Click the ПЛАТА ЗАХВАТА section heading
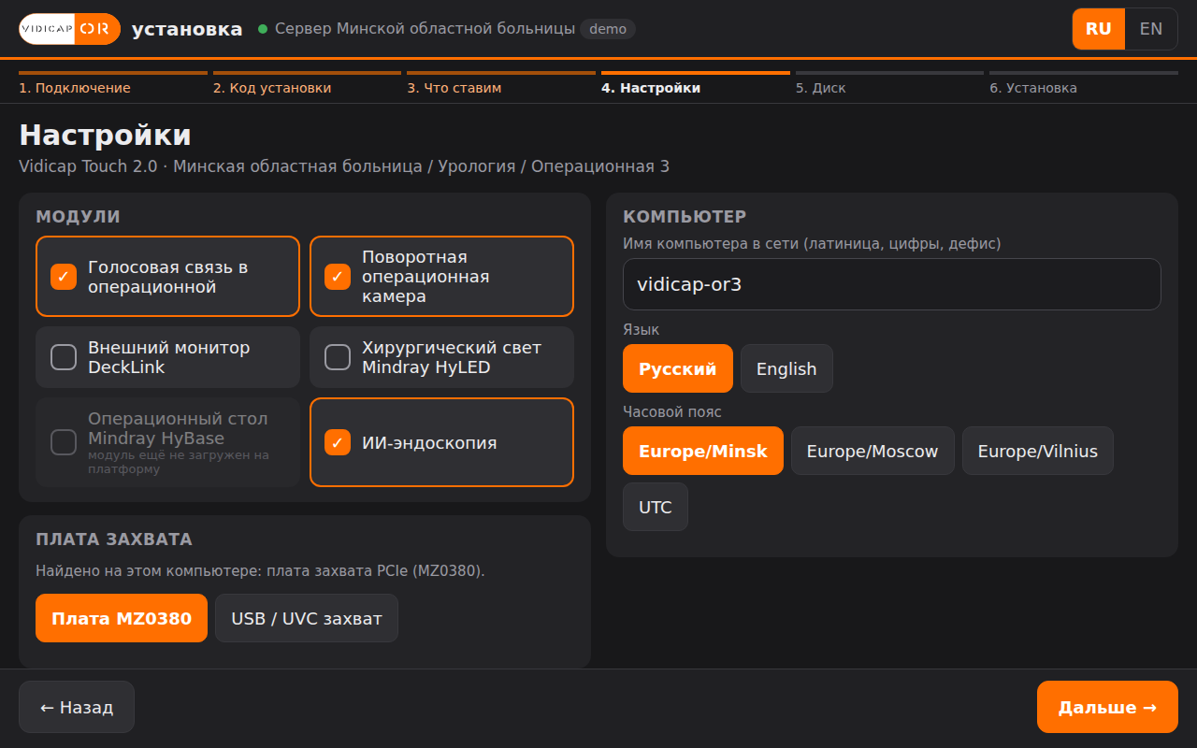 114,539
